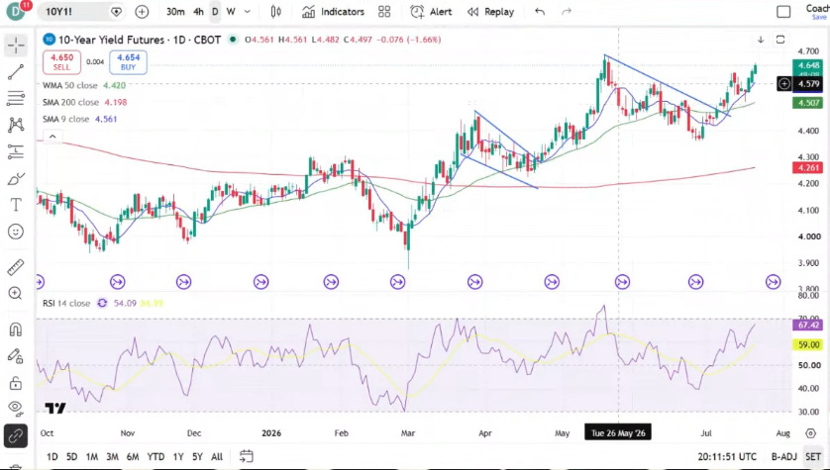Select the 1M date range
The width and height of the screenshot is (830, 470).
[x=91, y=457]
